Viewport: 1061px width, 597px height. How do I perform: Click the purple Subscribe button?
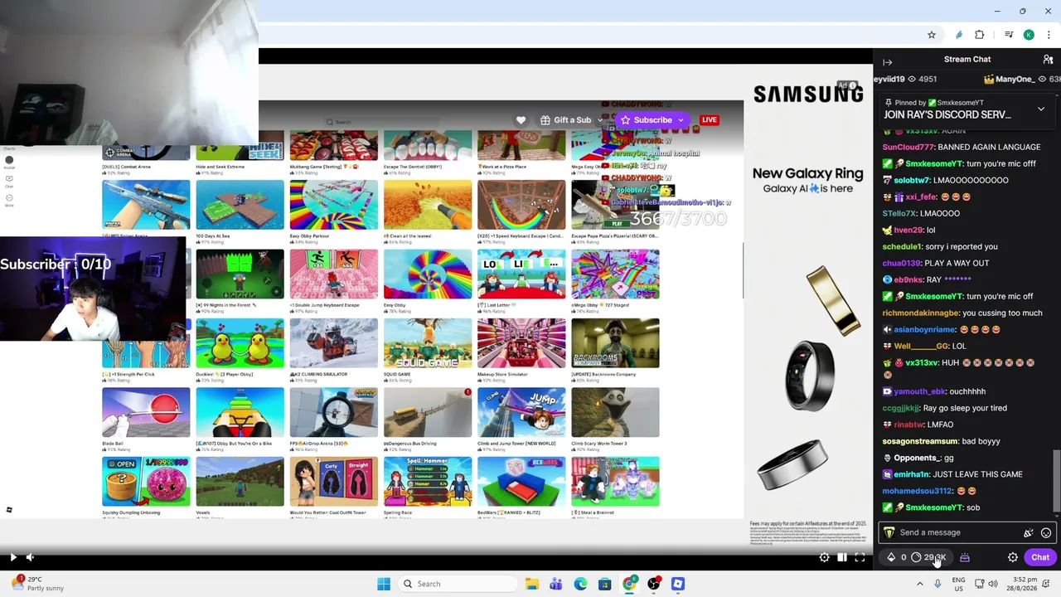coord(647,120)
